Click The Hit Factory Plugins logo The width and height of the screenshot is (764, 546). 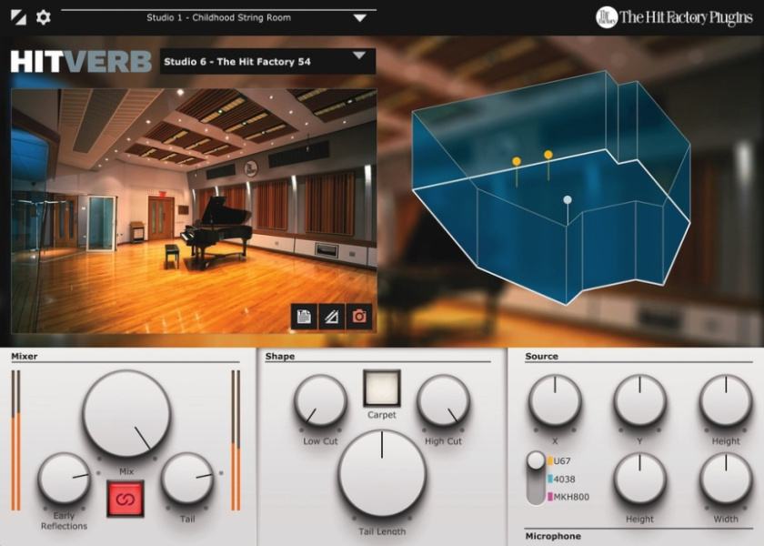click(674, 17)
